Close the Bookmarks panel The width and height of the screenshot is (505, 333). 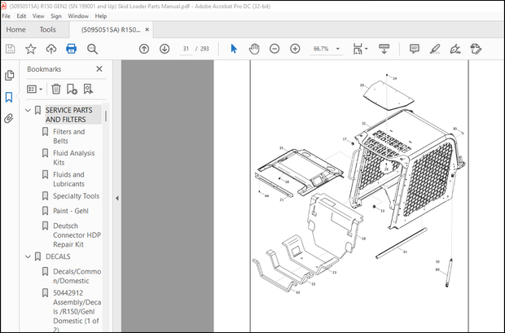(x=99, y=69)
